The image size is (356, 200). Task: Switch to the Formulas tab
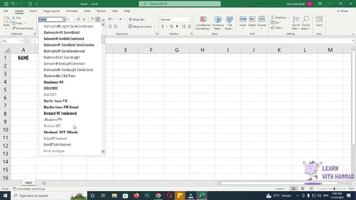tap(72, 11)
